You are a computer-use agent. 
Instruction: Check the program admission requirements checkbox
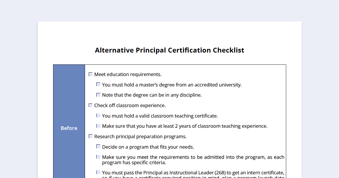[98, 157]
